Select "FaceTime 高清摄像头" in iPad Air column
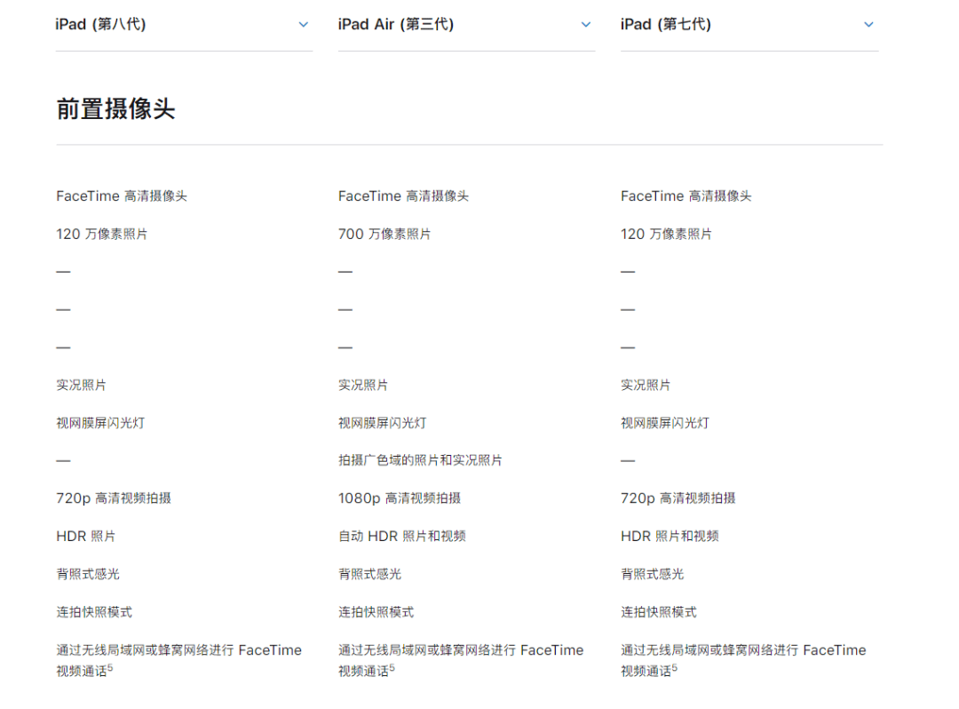This screenshot has height=709, width=959. click(404, 196)
